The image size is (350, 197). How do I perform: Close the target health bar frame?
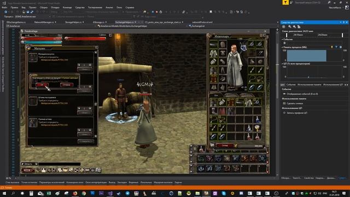(x=110, y=35)
